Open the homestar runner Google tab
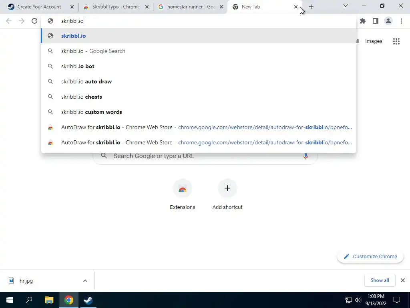The width and height of the screenshot is (410, 308). pyautogui.click(x=191, y=7)
